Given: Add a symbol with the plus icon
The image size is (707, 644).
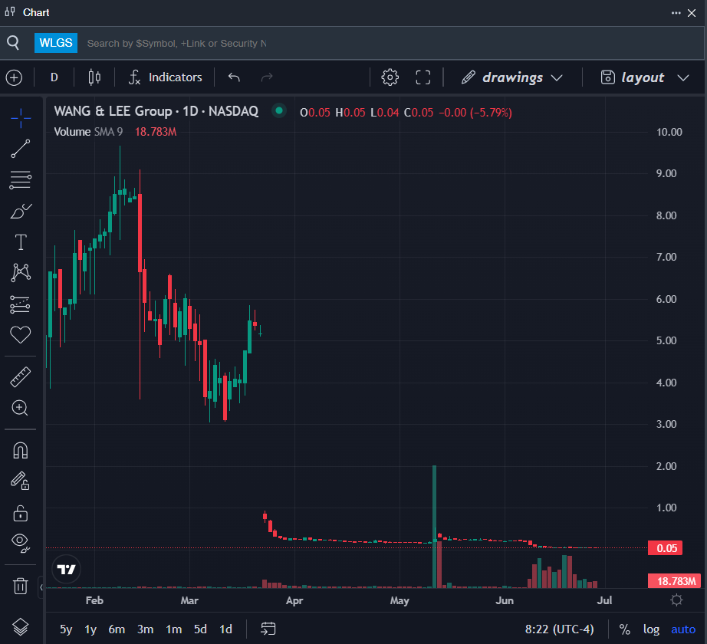Looking at the screenshot, I should (x=14, y=77).
